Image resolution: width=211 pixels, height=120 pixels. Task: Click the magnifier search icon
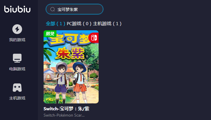pos(52,9)
